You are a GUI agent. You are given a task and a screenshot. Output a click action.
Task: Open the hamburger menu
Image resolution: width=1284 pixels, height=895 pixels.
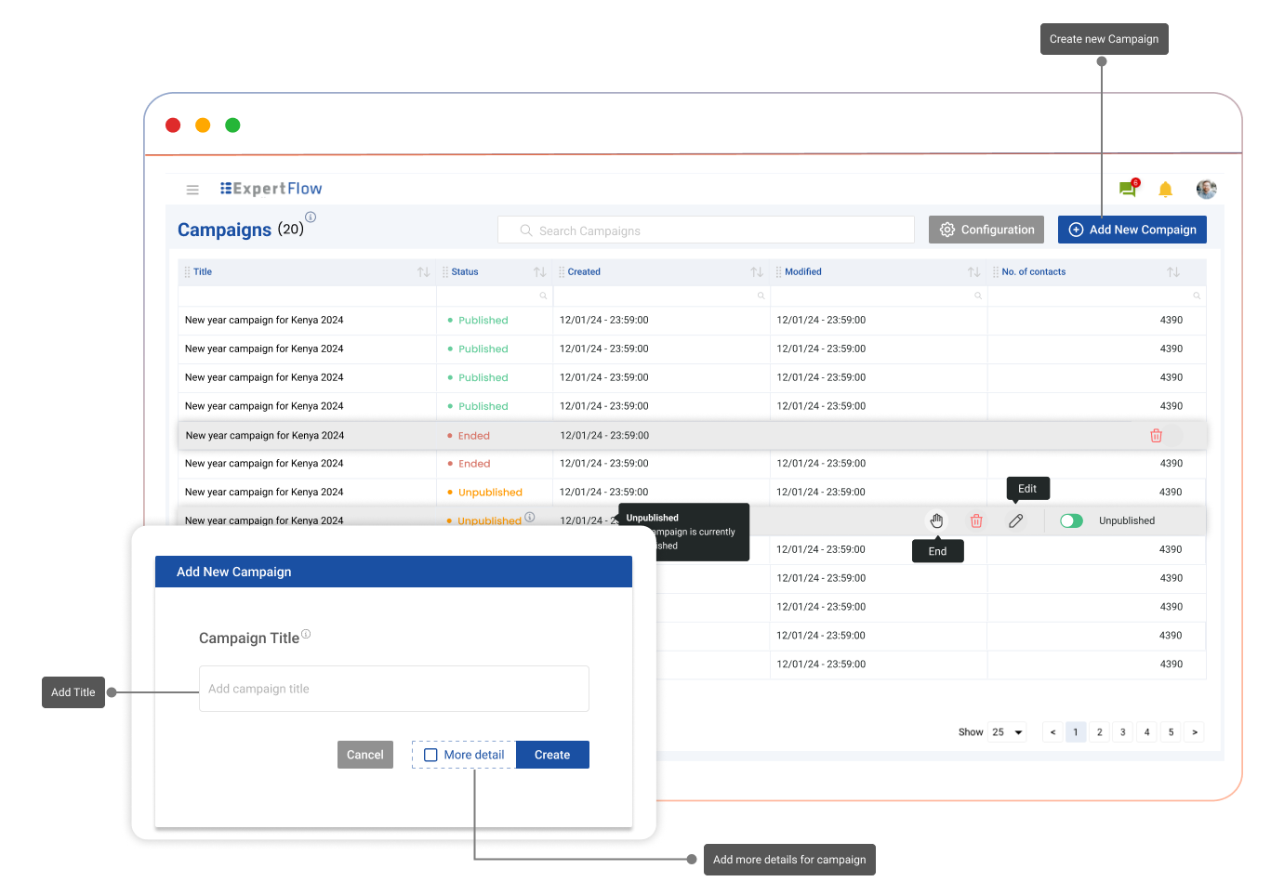192,190
